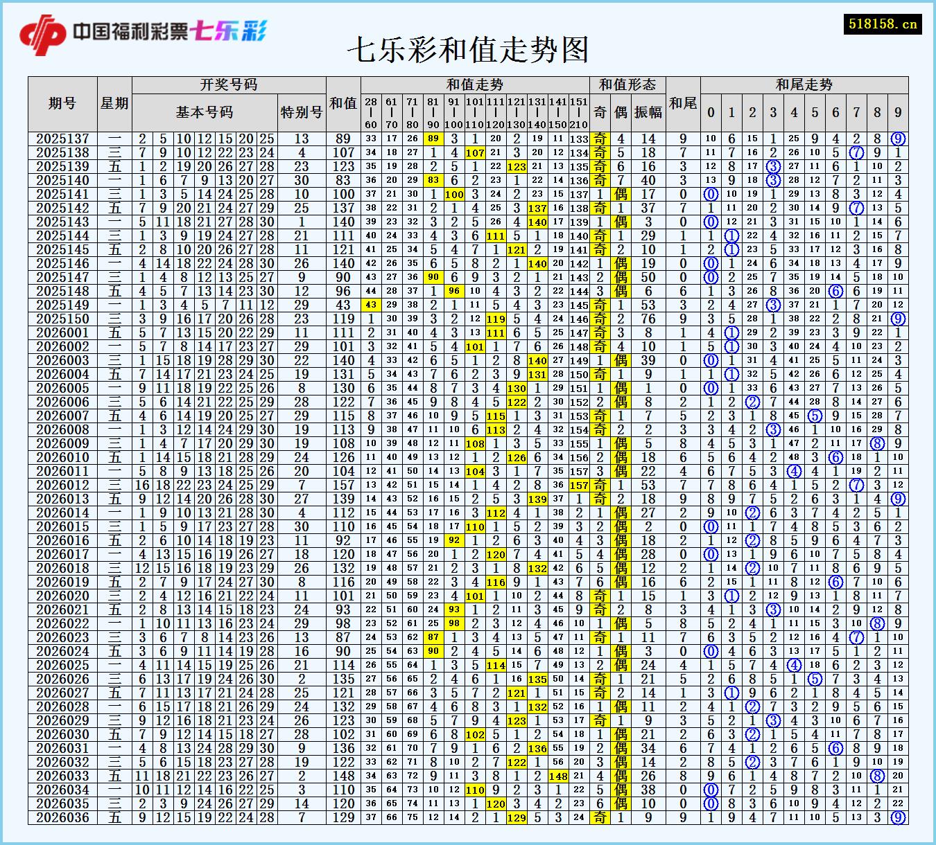
Task: Select the 偶 column header
Action: 622,112
